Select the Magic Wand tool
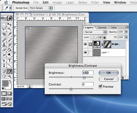Screen dimensions: 137x113 10,29
